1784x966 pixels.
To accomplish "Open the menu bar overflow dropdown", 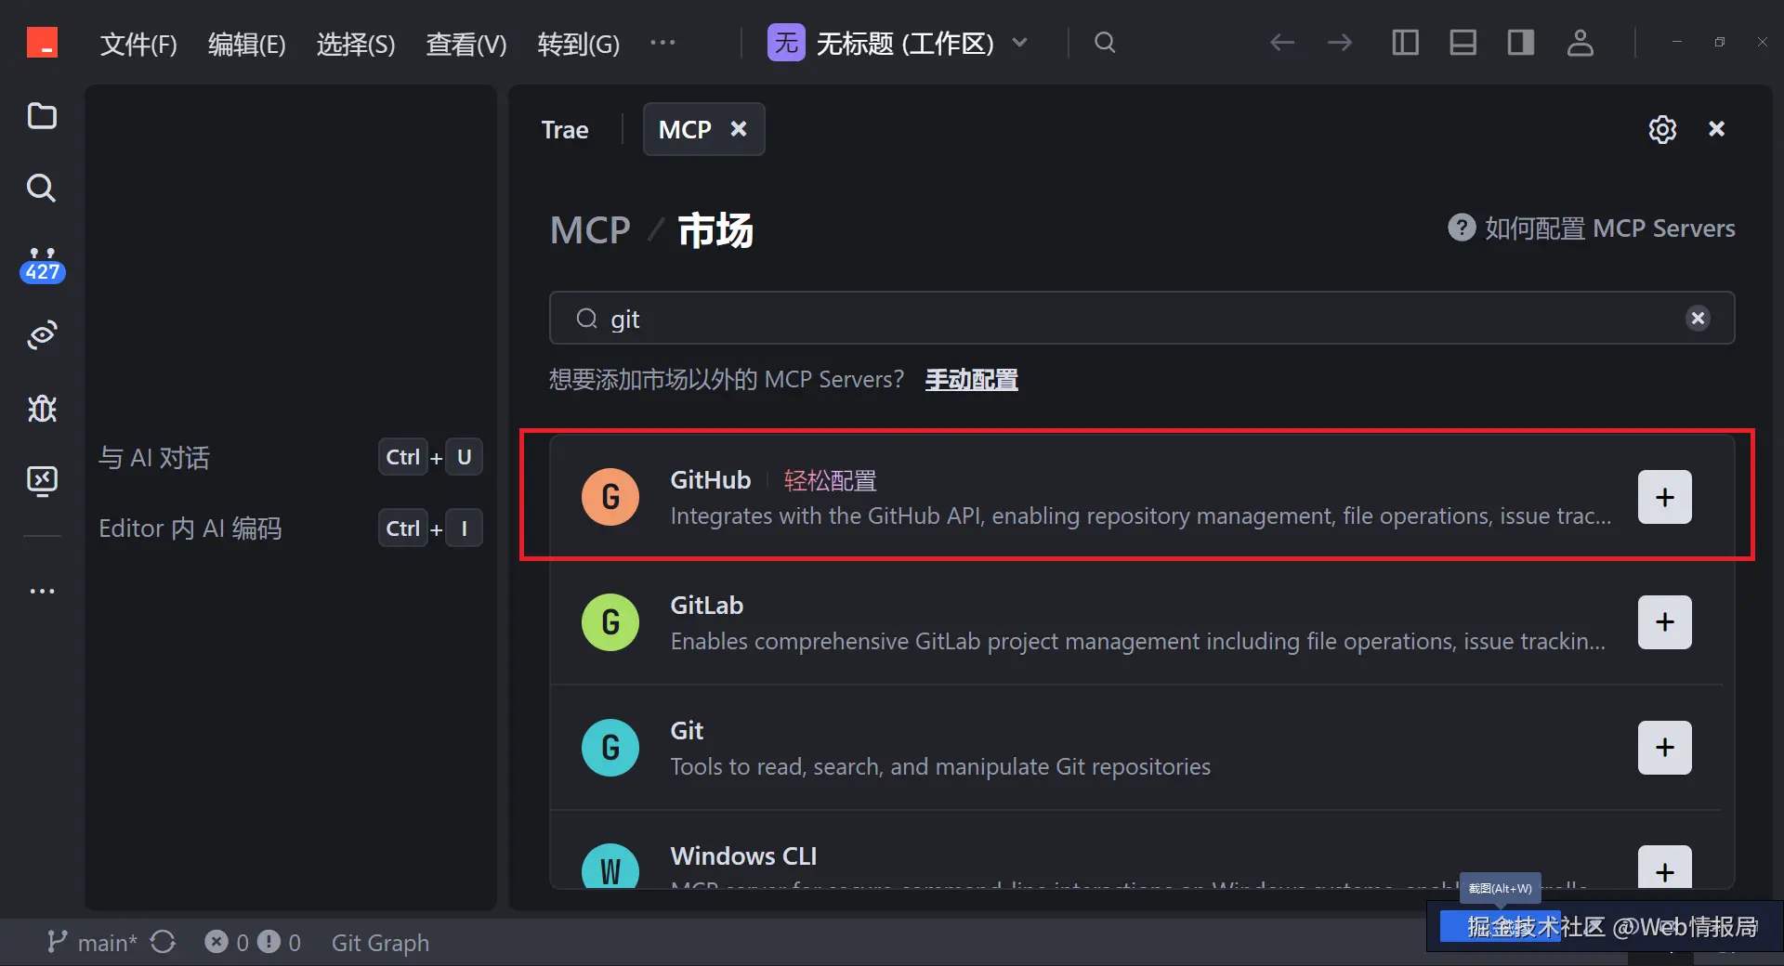I will pos(662,43).
